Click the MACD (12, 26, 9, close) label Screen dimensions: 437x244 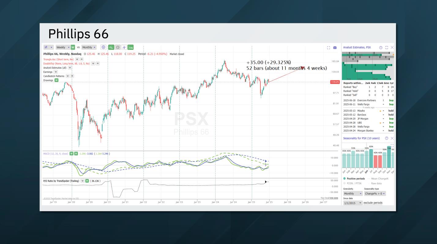(x=56, y=154)
